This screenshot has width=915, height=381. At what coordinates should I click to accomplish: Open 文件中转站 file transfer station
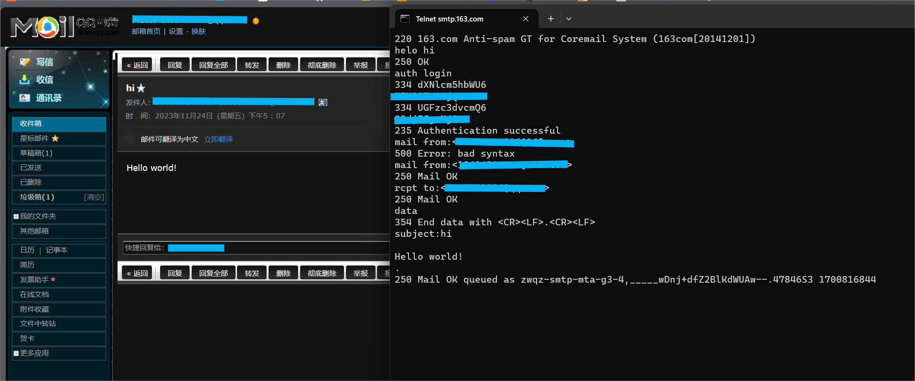pos(59,324)
